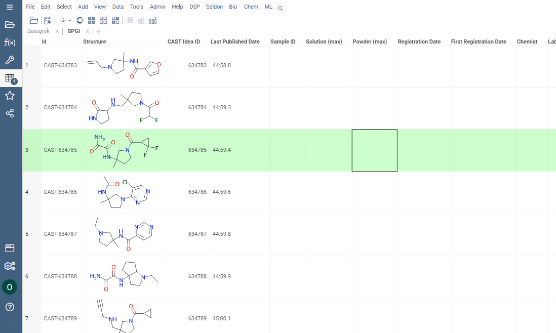Switch to the SPGI tab
This screenshot has height=333, width=556.
pos(73,31)
